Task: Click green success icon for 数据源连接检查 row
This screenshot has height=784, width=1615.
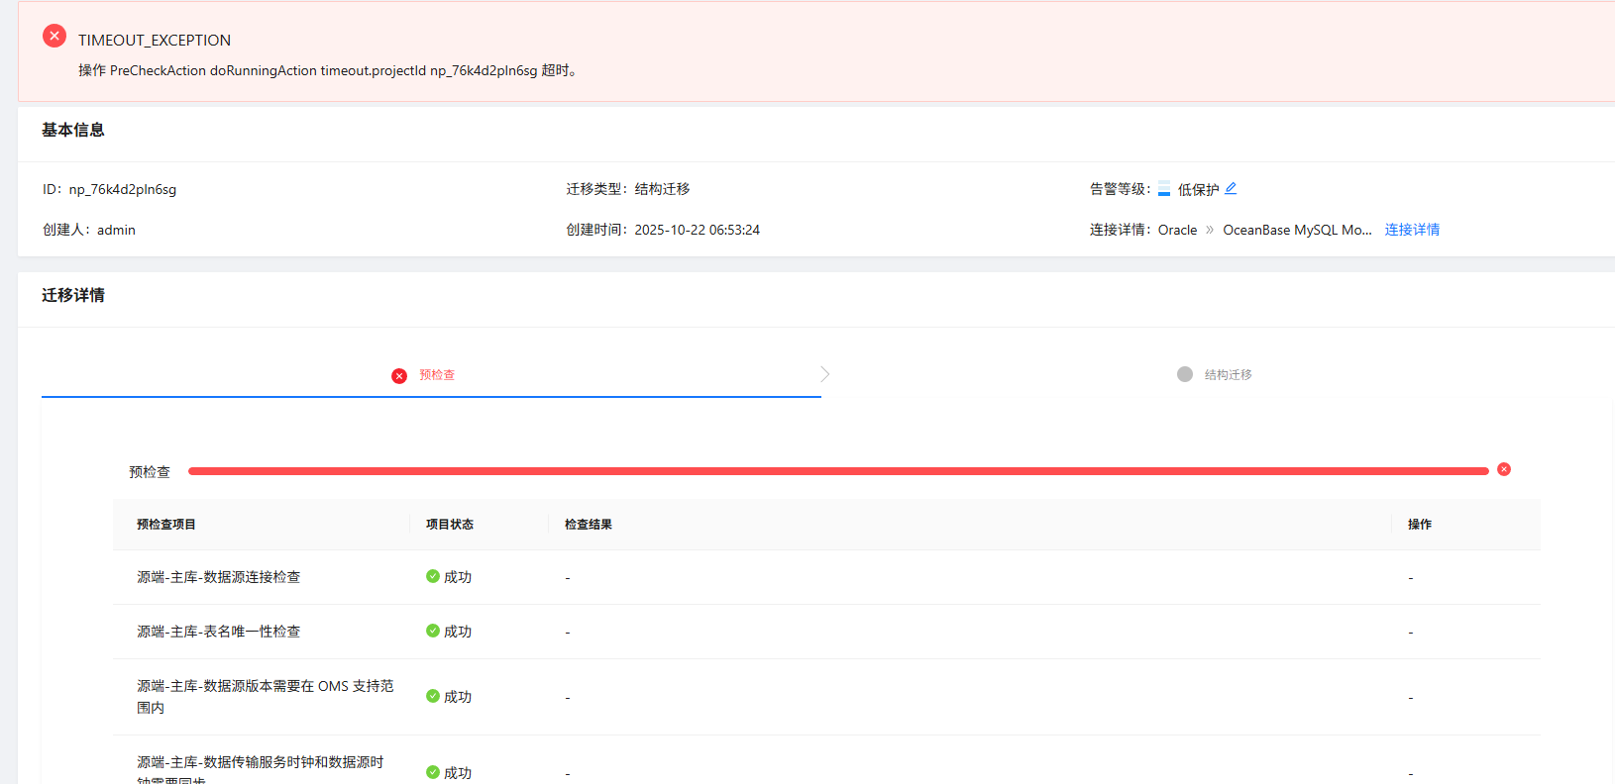Action: click(433, 576)
